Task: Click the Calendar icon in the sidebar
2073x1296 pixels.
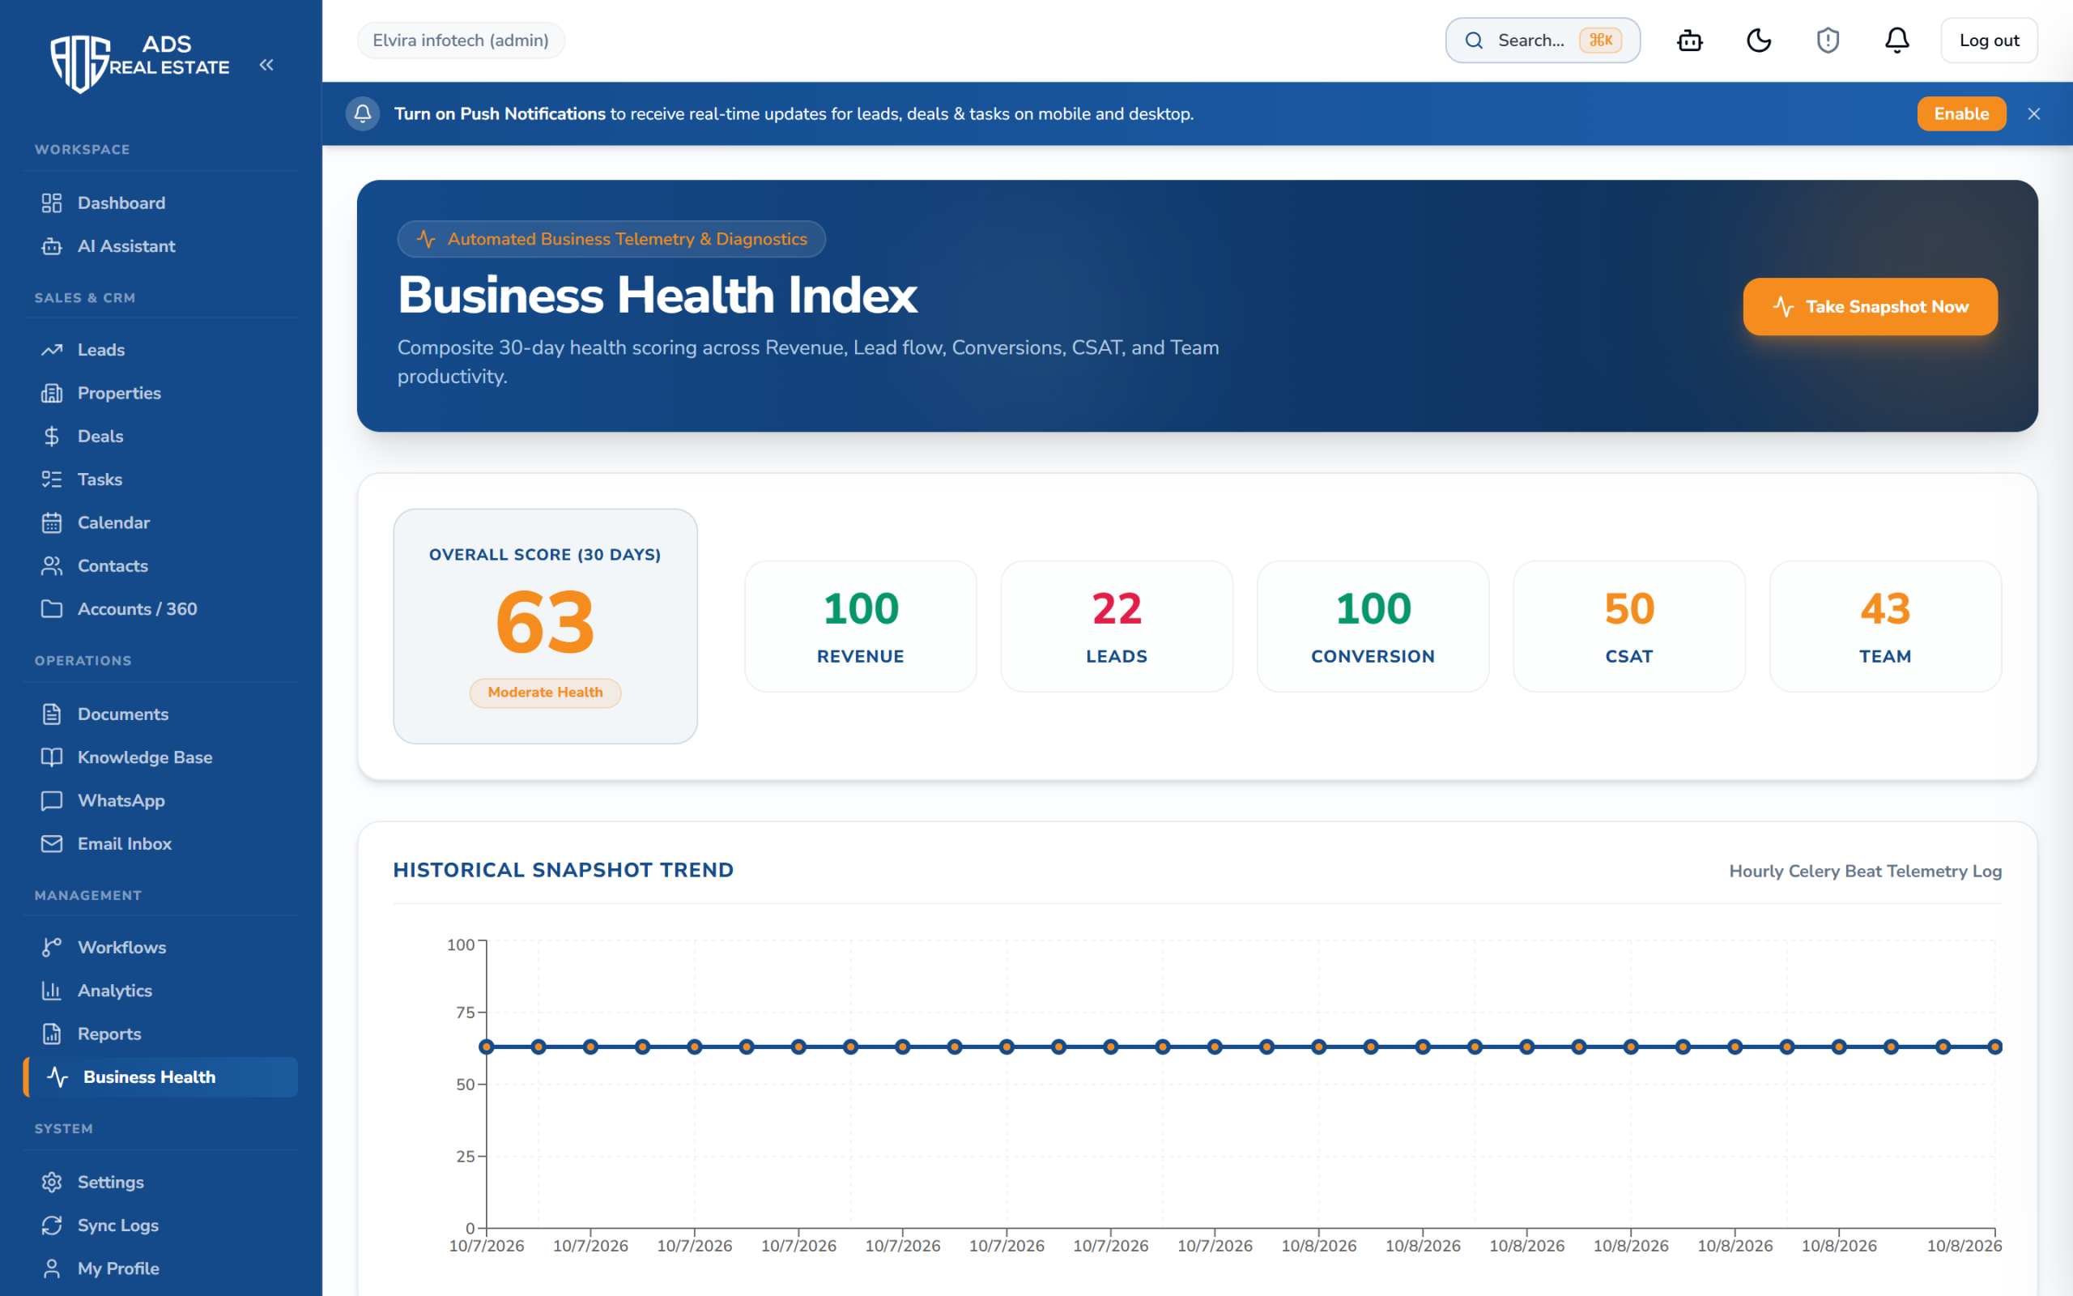Action: tap(51, 523)
